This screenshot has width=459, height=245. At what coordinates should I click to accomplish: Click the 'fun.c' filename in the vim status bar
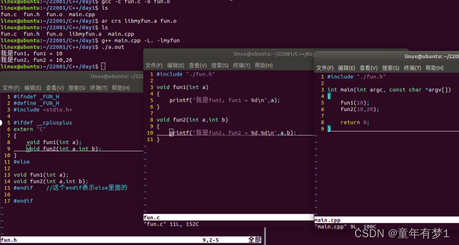click(152, 217)
